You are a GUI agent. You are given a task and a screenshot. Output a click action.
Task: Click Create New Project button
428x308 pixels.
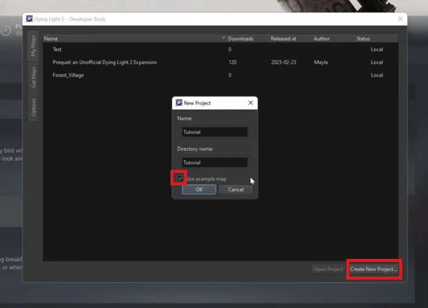pos(373,269)
